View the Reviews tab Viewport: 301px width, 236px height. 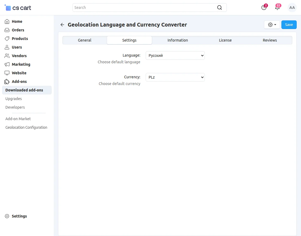pyautogui.click(x=270, y=40)
